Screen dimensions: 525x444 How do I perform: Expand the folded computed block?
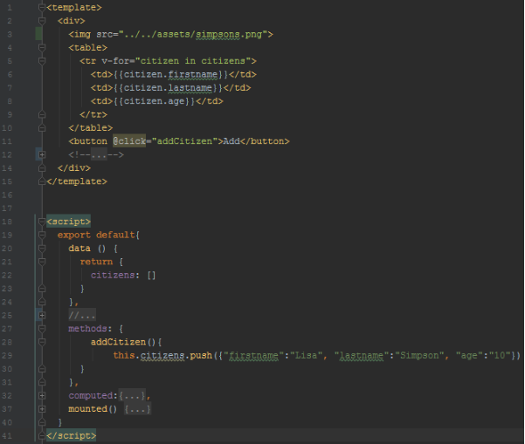click(41, 395)
